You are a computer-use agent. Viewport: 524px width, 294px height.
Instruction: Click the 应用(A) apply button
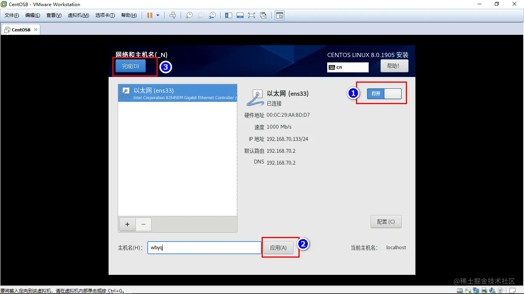click(278, 248)
